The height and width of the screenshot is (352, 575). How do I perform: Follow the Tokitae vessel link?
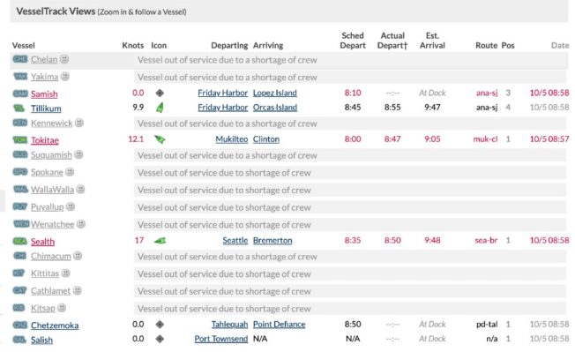[45, 140]
